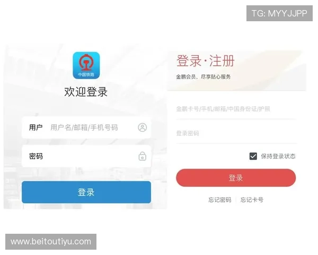Screen dimensions: 318x255
Task: Click the red 登录 button
Action: [x=236, y=178]
